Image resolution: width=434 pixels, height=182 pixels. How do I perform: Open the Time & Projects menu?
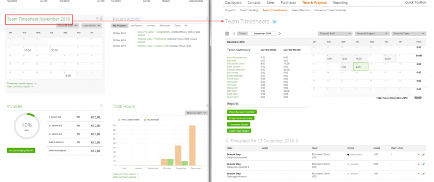315,3
